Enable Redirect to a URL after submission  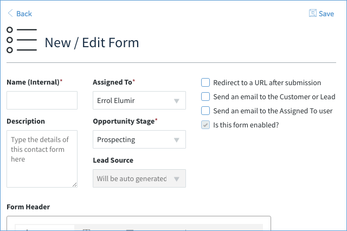205,82
